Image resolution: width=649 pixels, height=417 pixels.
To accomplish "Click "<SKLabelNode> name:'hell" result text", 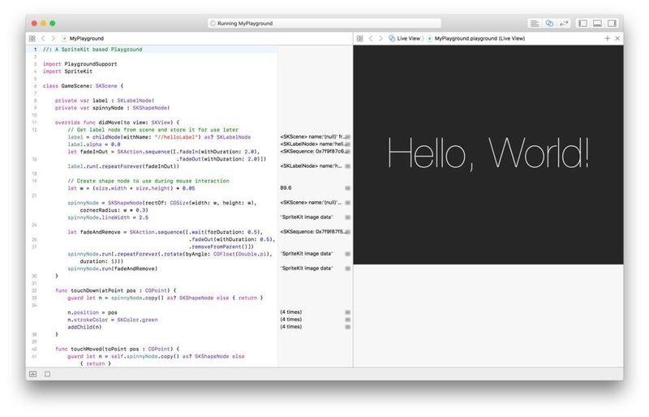I will click(312, 144).
